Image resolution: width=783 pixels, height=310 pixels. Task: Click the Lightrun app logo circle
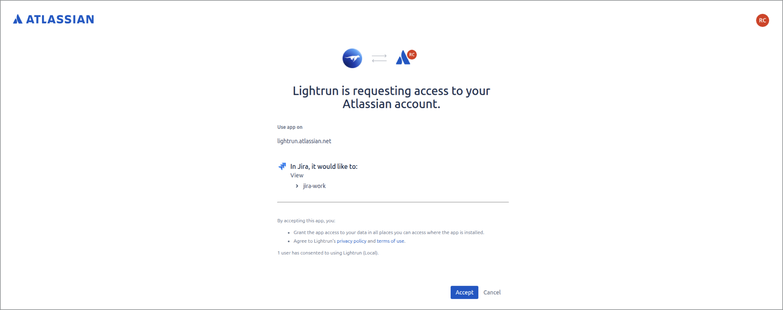pyautogui.click(x=352, y=58)
